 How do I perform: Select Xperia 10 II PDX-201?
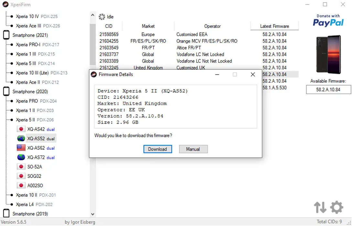tap(36, 195)
